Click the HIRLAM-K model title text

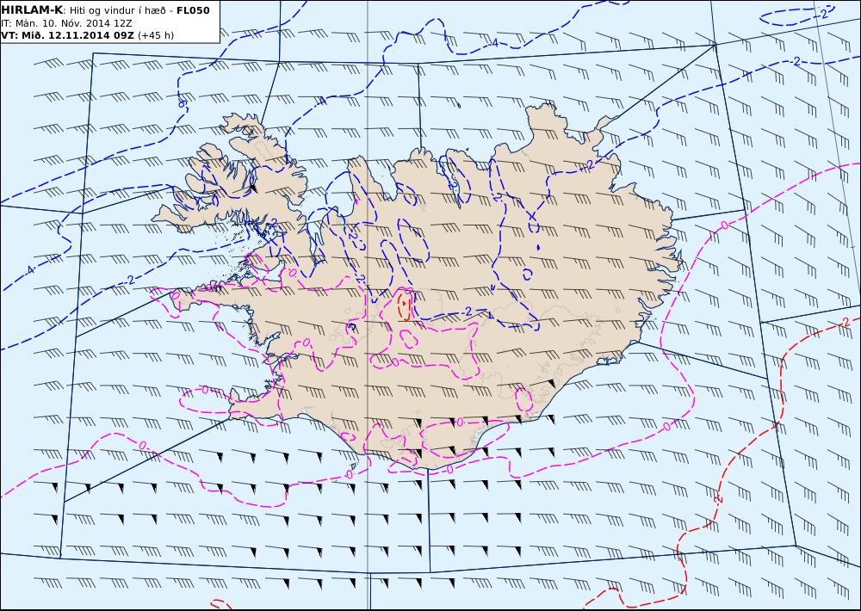pyautogui.click(x=32, y=10)
